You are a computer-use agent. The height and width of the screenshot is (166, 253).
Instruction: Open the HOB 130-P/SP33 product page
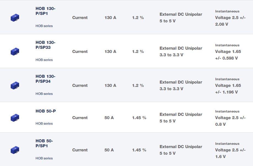(45, 45)
